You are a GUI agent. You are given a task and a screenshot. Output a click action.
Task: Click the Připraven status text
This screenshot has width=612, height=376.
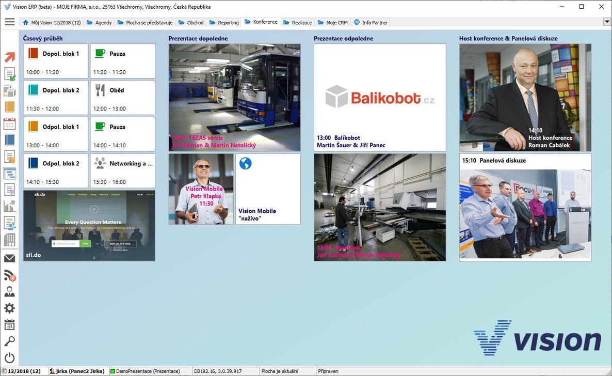[328, 371]
